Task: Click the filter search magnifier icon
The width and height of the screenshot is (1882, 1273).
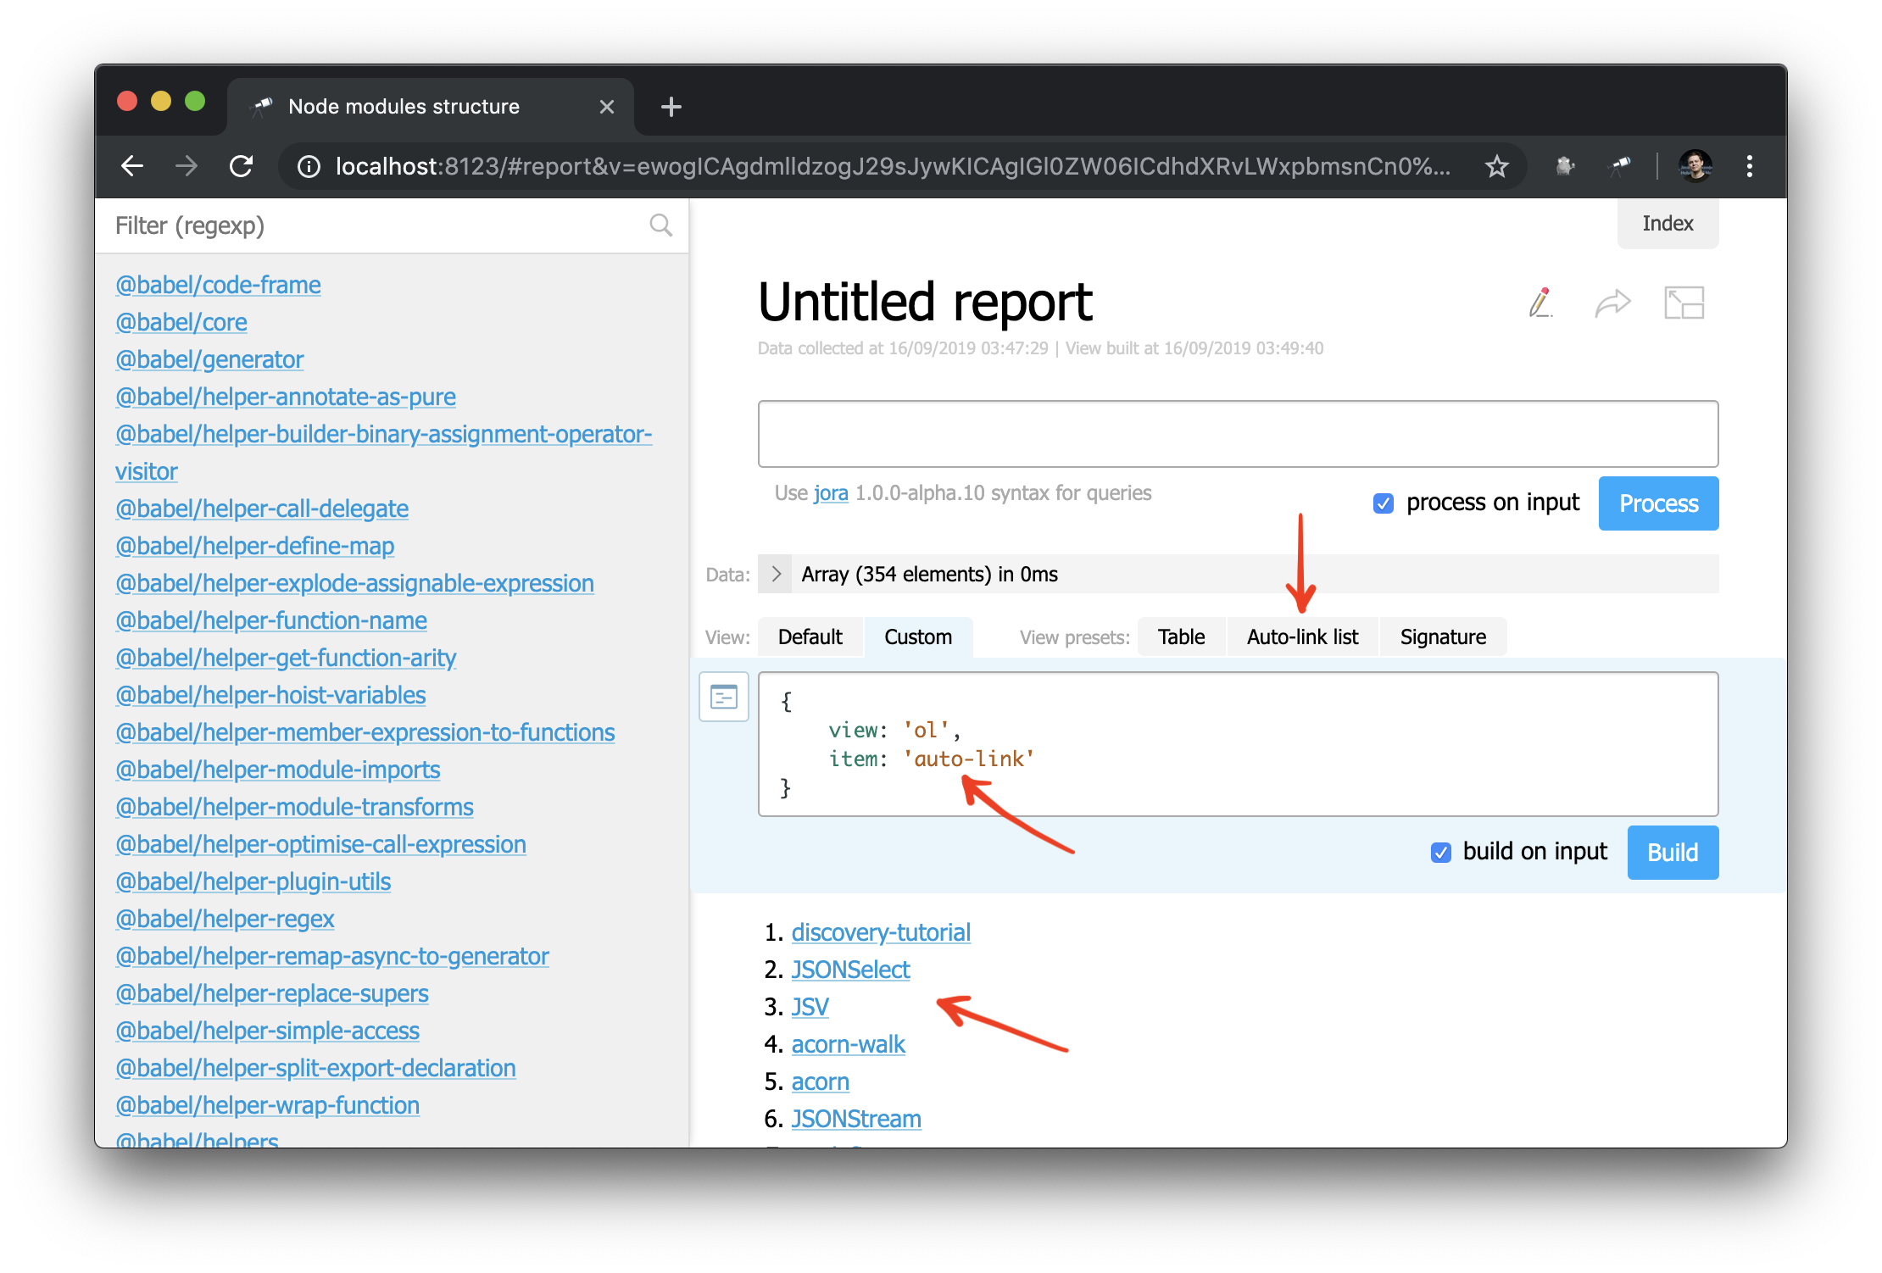Action: [x=660, y=225]
